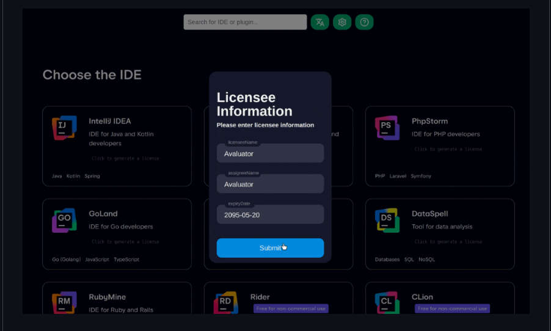Click the TypeScript tag on GoLand card
The width and height of the screenshot is (551, 331).
pyautogui.click(x=126, y=260)
